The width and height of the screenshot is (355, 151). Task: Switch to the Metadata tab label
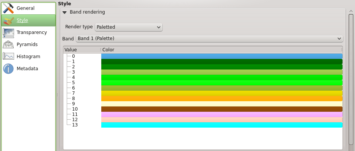(27, 69)
